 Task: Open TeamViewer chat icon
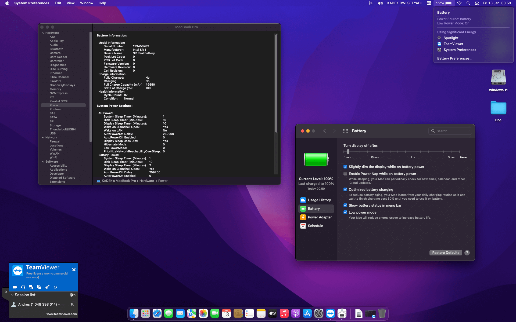pyautogui.click(x=31, y=287)
